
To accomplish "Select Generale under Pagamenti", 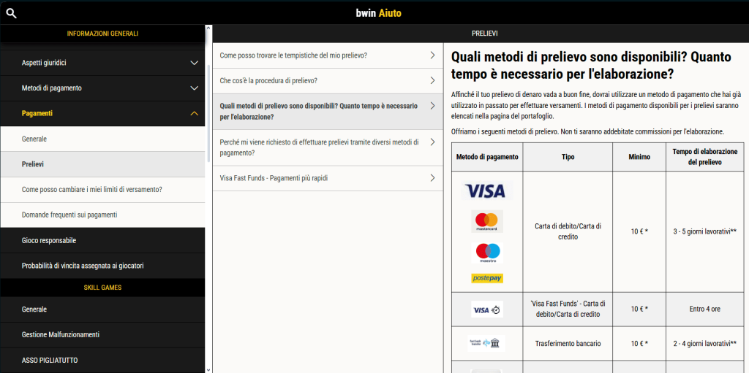I will click(x=102, y=139).
